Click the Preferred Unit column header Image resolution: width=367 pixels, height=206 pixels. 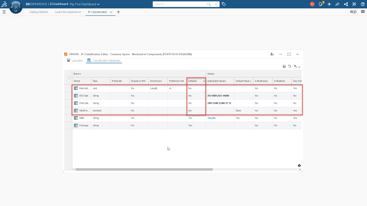click(x=177, y=81)
